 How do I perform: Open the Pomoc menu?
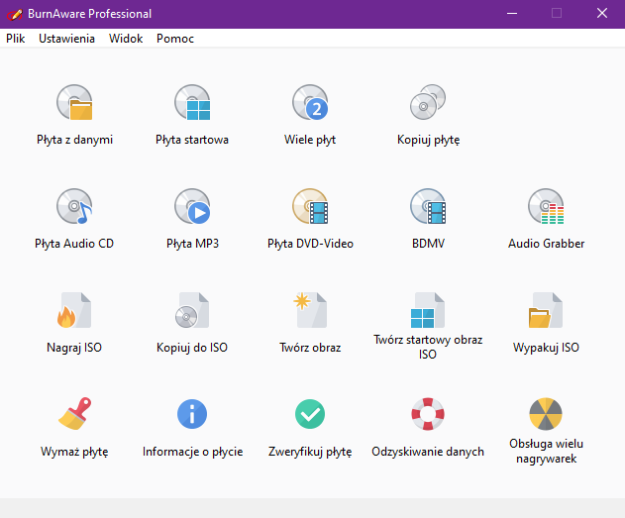(175, 39)
